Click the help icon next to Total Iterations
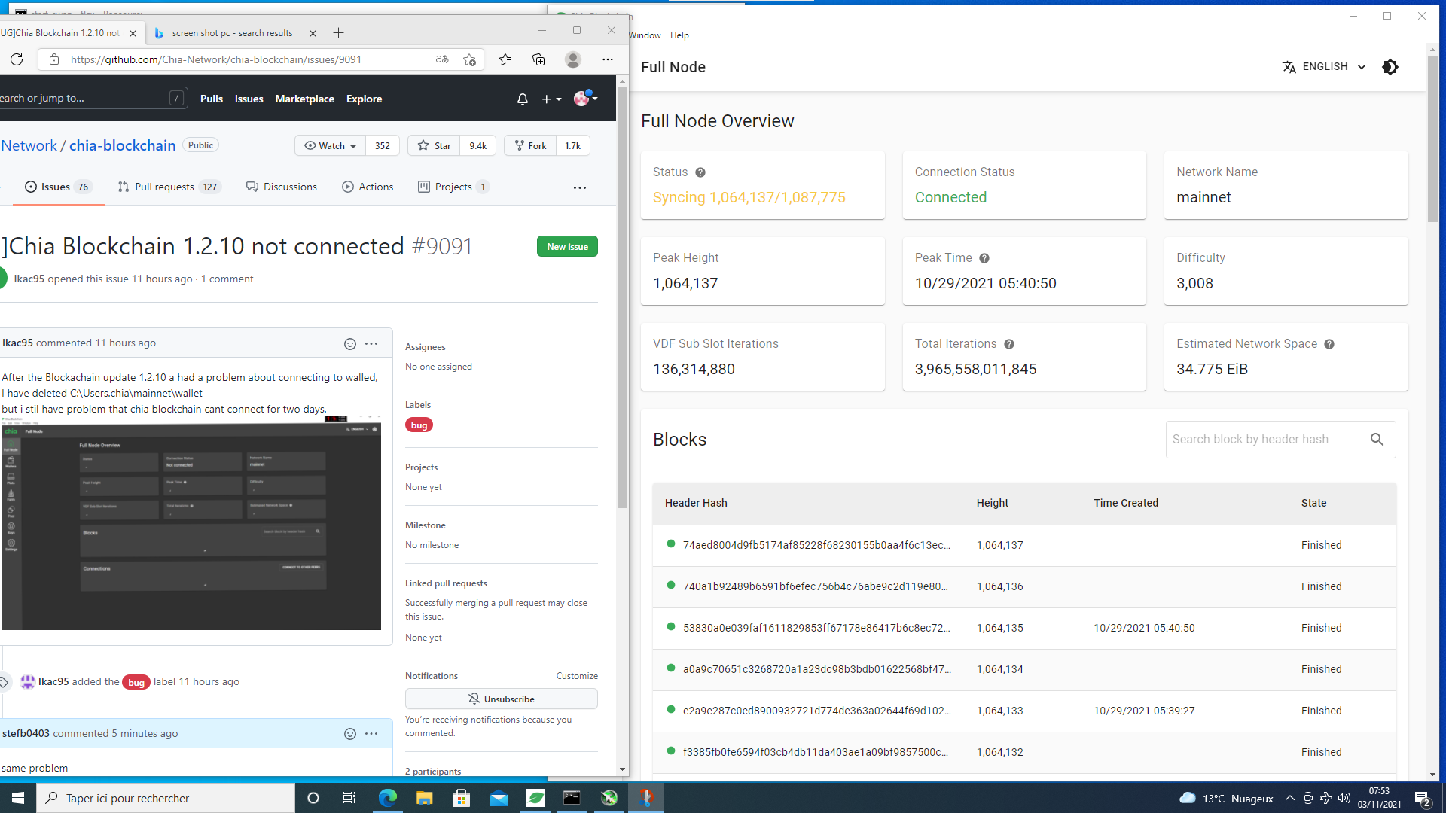Viewport: 1446px width, 813px height. [1009, 344]
